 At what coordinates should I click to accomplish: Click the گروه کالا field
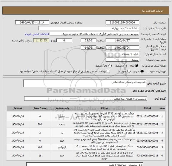[85, 99]
